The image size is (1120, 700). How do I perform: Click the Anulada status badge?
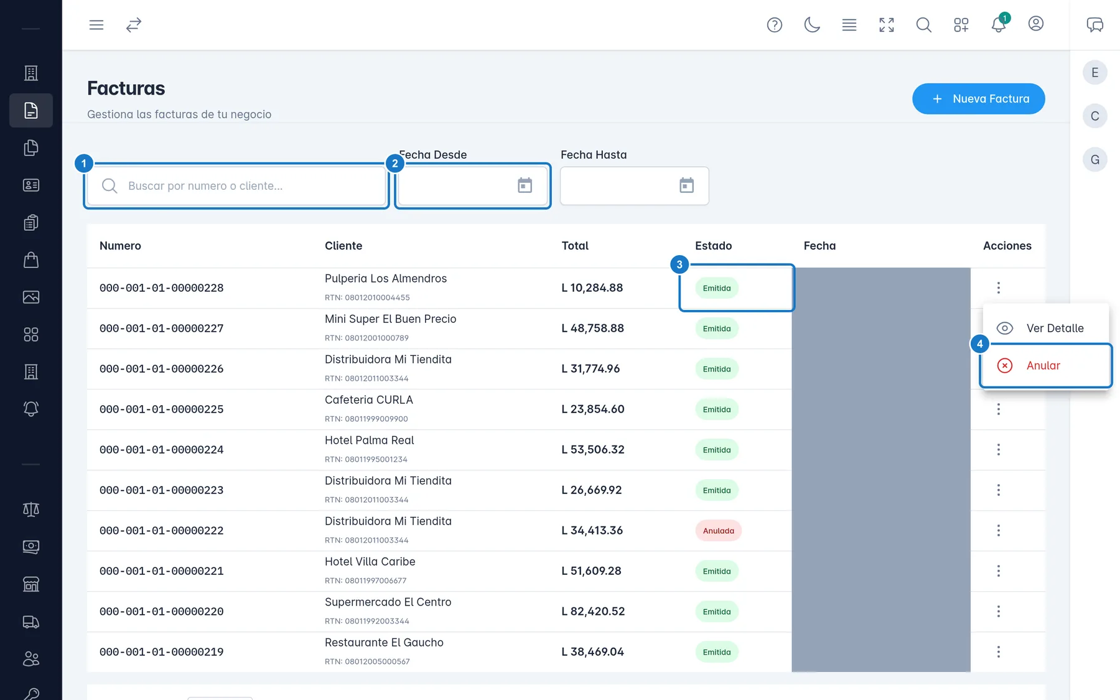719,531
